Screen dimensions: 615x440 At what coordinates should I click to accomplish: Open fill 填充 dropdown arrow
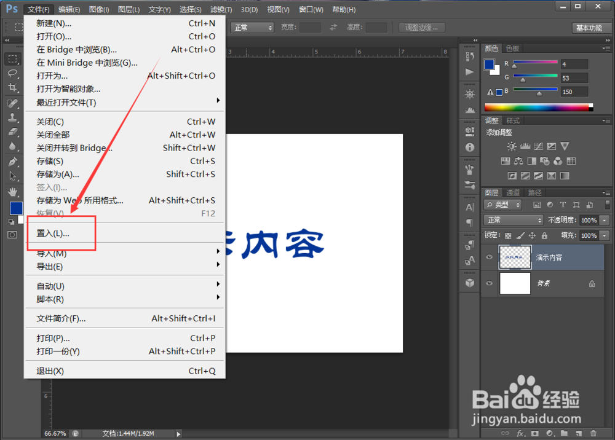(605, 235)
